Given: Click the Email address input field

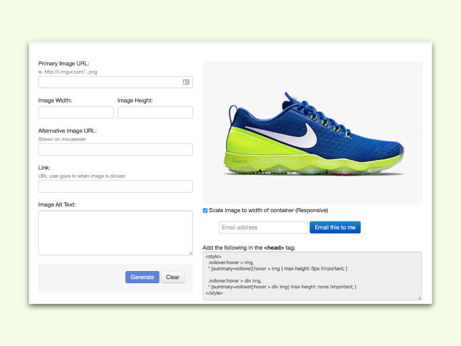Looking at the screenshot, I should (x=263, y=227).
